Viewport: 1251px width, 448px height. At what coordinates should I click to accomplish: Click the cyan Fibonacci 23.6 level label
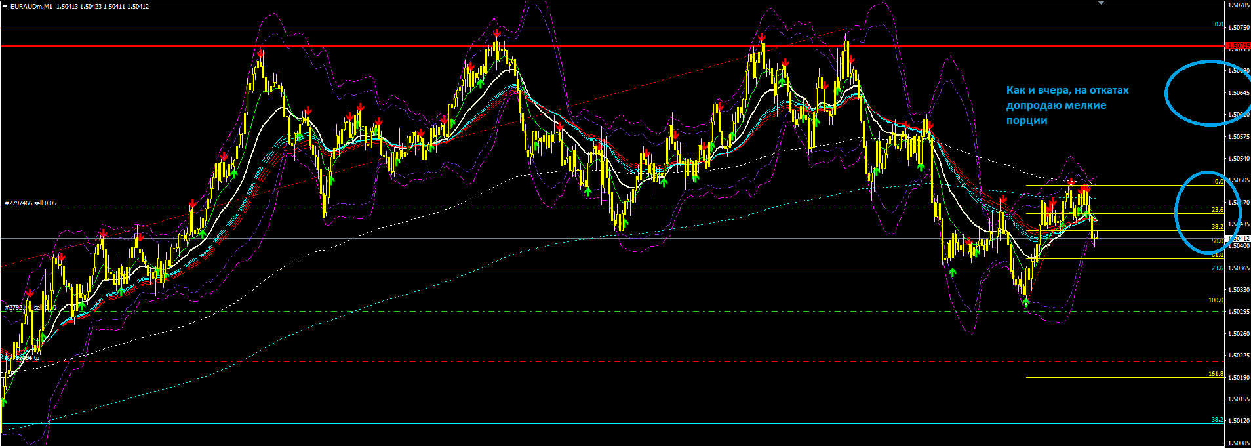[1217, 268]
